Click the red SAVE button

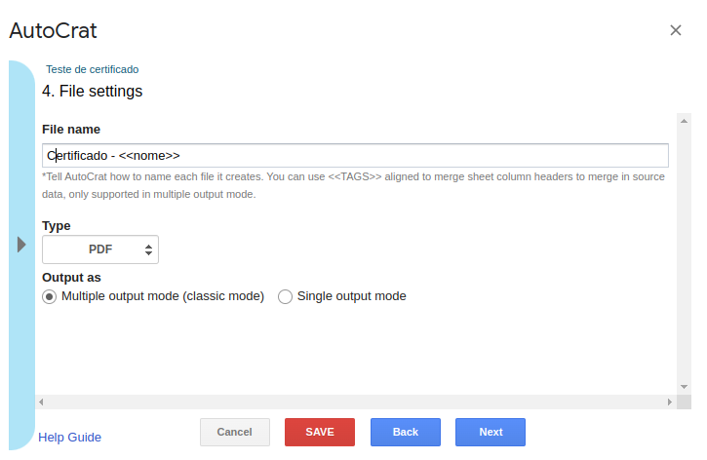point(320,432)
